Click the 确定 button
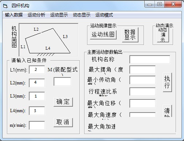 [63, 102]
